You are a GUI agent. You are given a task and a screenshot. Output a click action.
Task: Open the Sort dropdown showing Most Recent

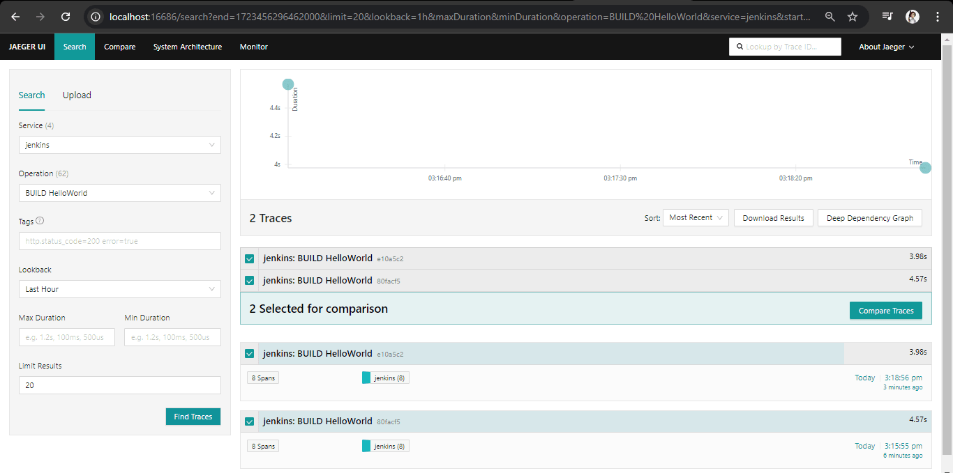coord(696,218)
